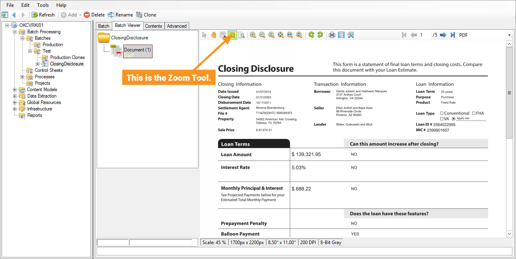Click the 'Scale: 45 %' status entry
Viewport: 516px width, 259px height.
[x=214, y=242]
